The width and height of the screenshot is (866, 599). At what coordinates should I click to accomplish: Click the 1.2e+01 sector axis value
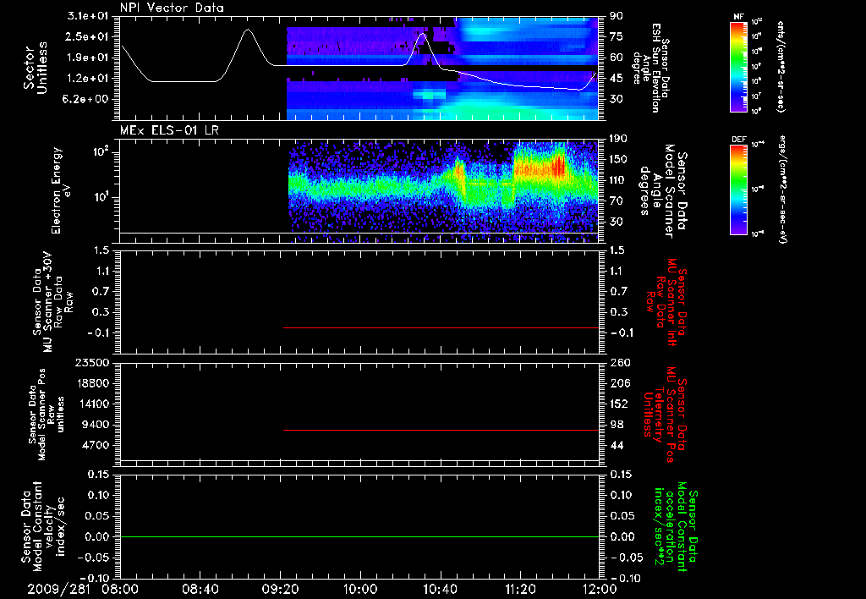click(x=88, y=79)
